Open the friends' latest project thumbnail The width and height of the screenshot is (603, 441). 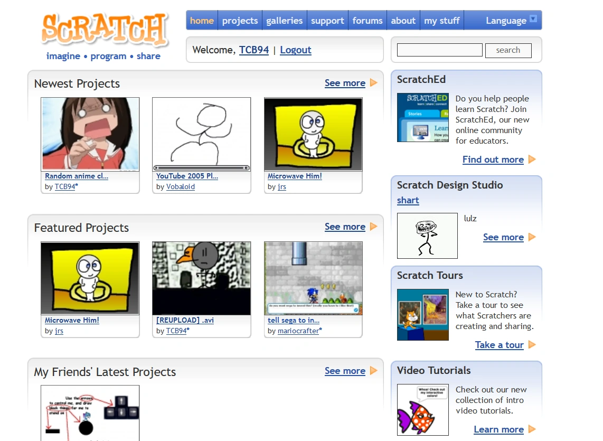(90, 414)
